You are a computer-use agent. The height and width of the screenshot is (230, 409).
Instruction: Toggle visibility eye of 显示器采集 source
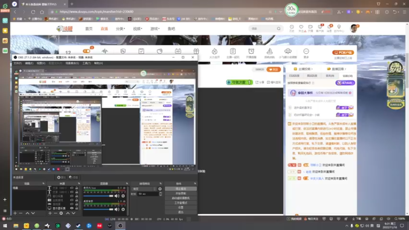pyautogui.click(x=72, y=208)
